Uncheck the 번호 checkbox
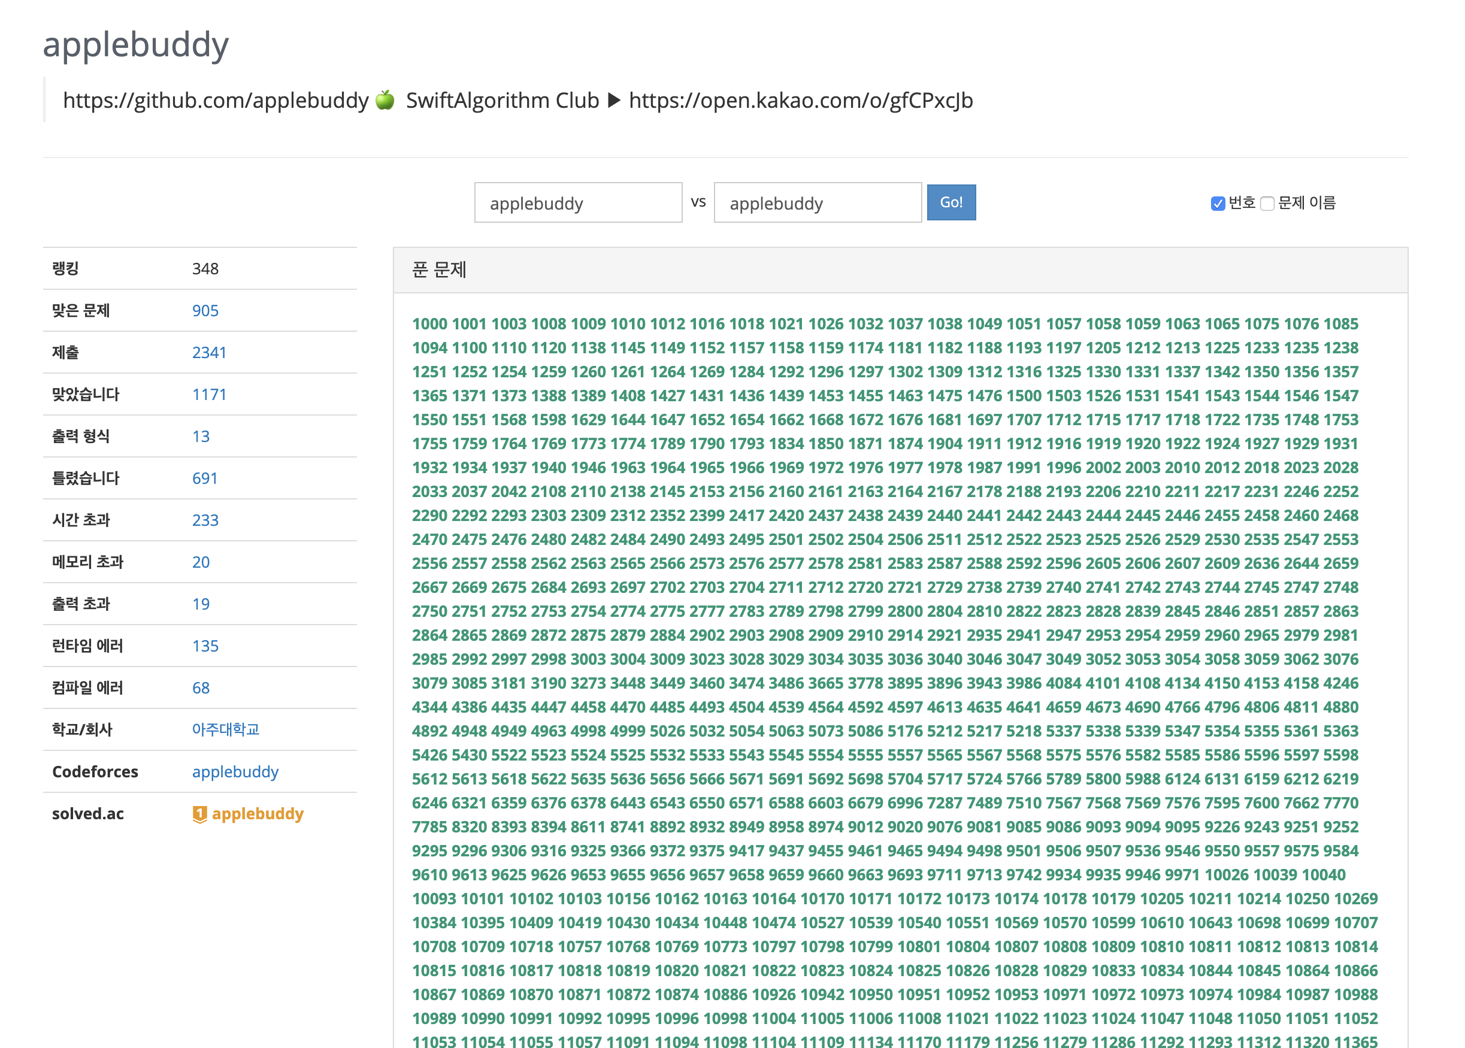Image resolution: width=1465 pixels, height=1048 pixels. click(1217, 204)
